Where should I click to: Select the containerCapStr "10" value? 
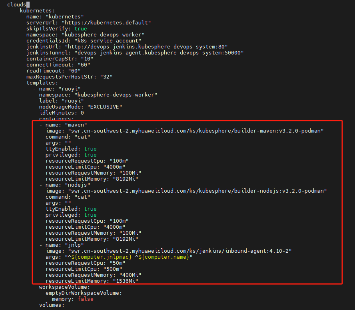pyautogui.click(x=87, y=59)
